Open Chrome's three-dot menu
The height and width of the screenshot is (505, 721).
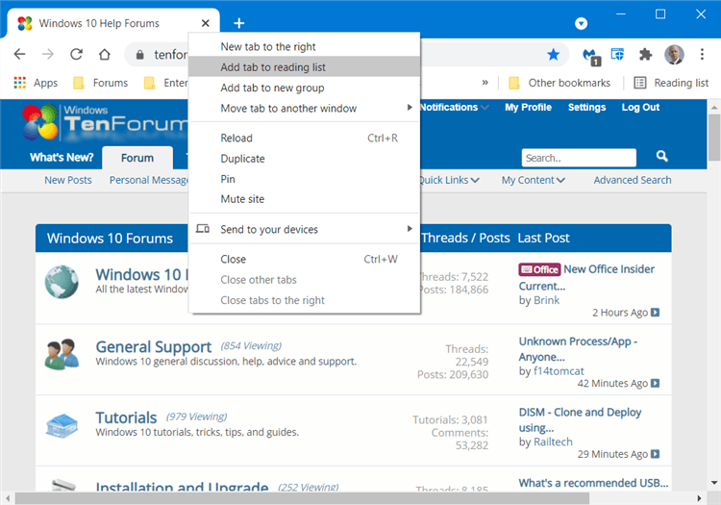click(x=702, y=54)
